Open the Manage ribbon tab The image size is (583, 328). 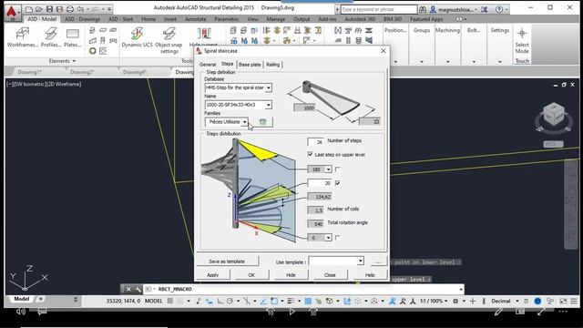point(276,18)
